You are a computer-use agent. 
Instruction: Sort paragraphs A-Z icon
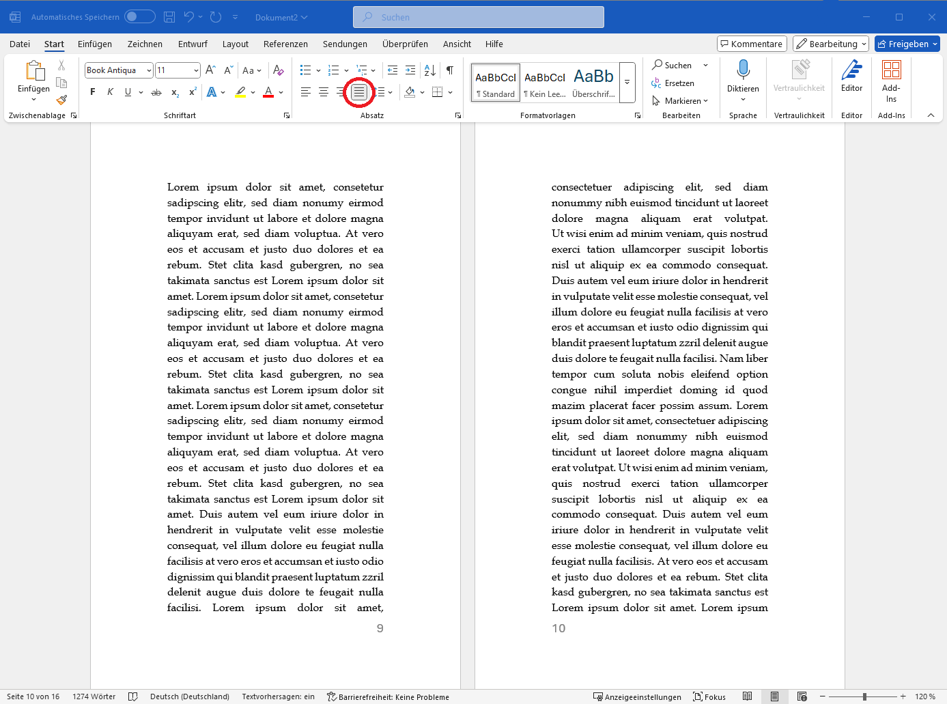pos(430,70)
